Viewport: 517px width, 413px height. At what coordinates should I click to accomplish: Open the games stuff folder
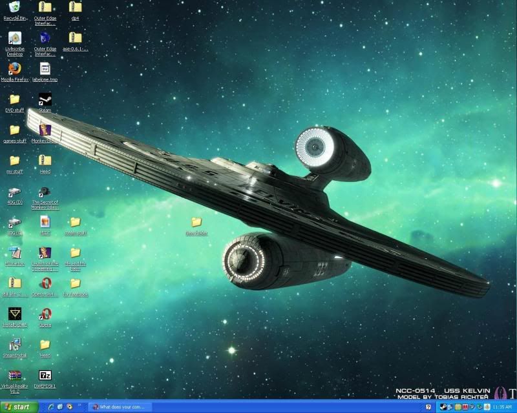tap(14, 134)
